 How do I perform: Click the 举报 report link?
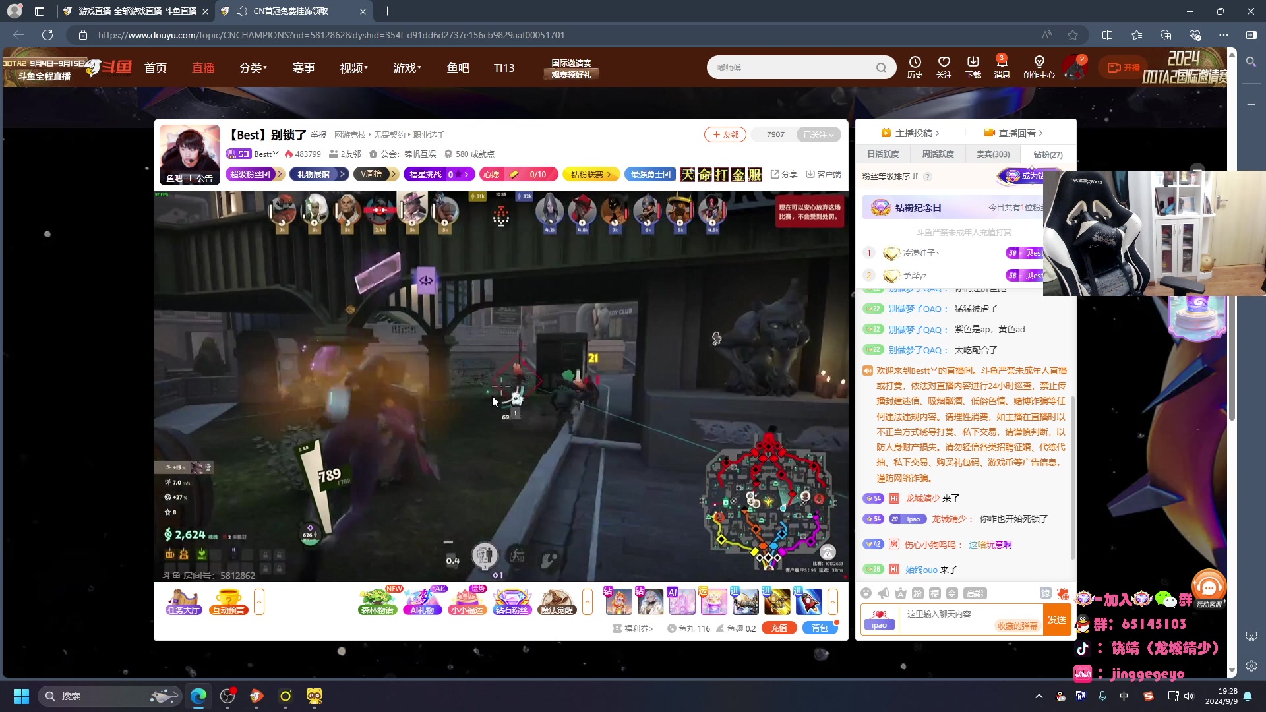tap(318, 134)
